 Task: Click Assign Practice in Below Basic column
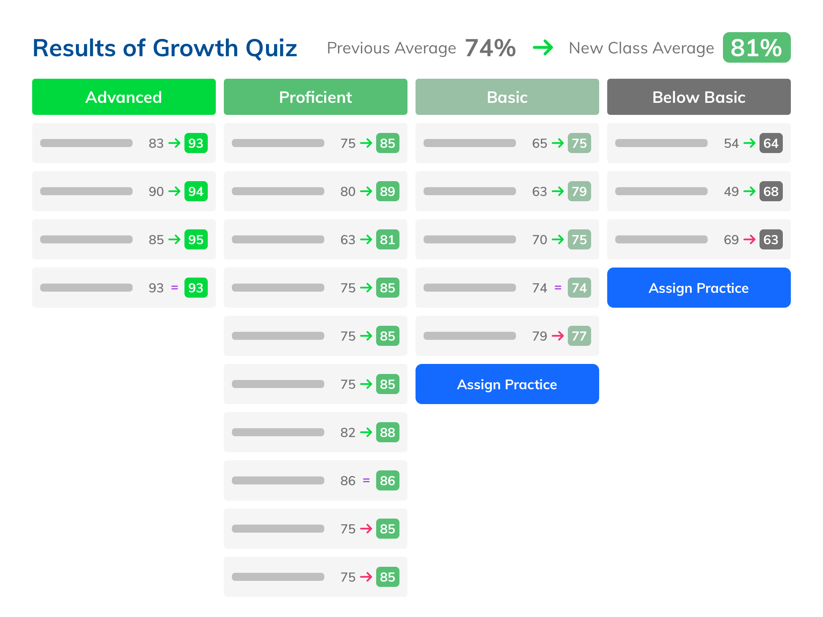[x=698, y=288]
